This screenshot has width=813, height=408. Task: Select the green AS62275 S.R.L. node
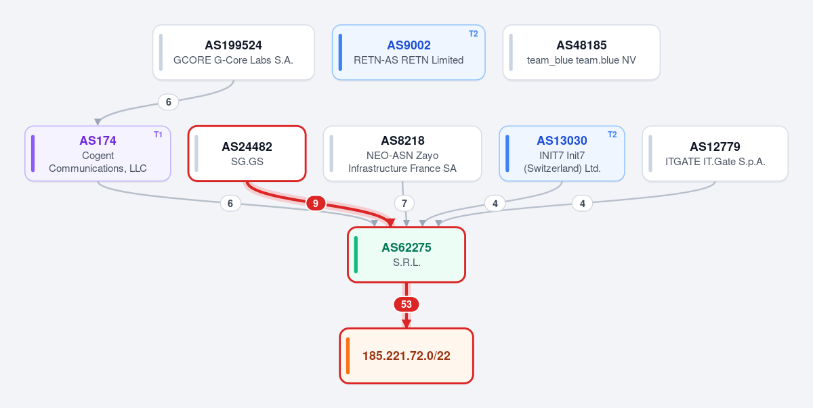[406, 254]
